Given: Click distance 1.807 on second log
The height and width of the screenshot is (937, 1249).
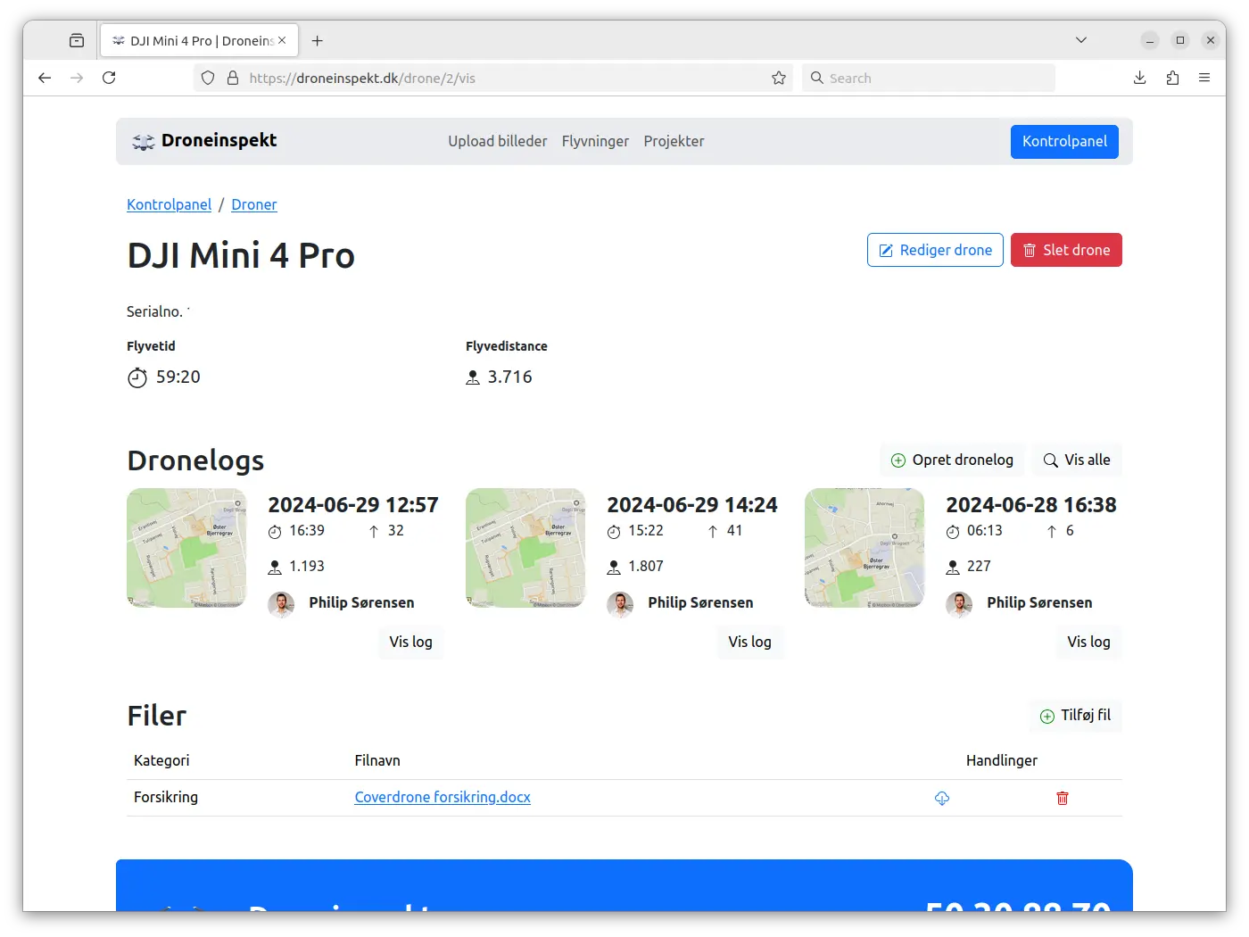Looking at the screenshot, I should click(x=646, y=566).
